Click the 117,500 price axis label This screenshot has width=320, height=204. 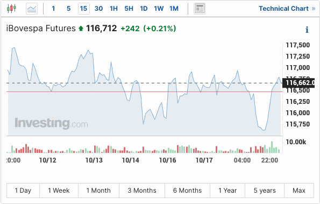pos(298,45)
